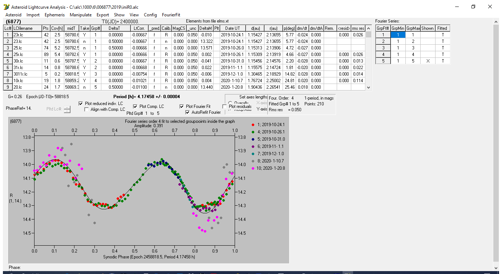The height and width of the screenshot is (274, 502).
Task: Open the Ephemeris menu
Action: pos(54,15)
